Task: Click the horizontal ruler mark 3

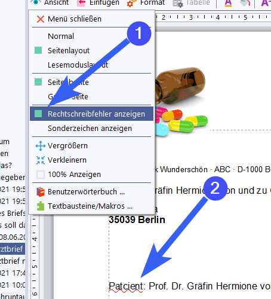Action: pos(191,17)
